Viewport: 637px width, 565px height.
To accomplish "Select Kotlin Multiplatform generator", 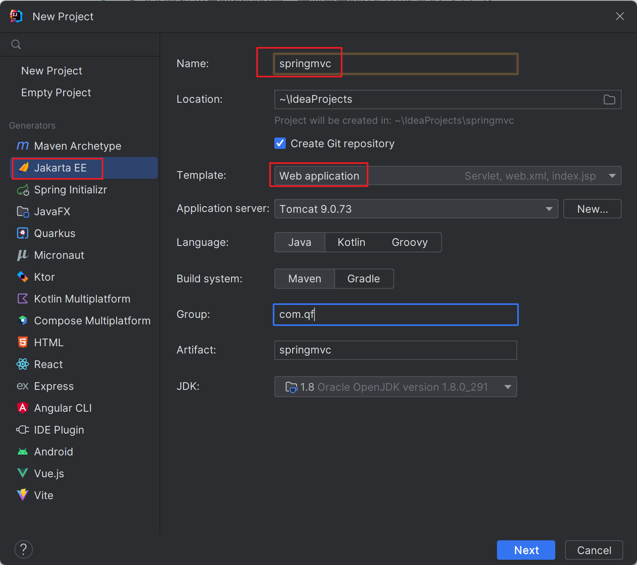I will pos(82,299).
